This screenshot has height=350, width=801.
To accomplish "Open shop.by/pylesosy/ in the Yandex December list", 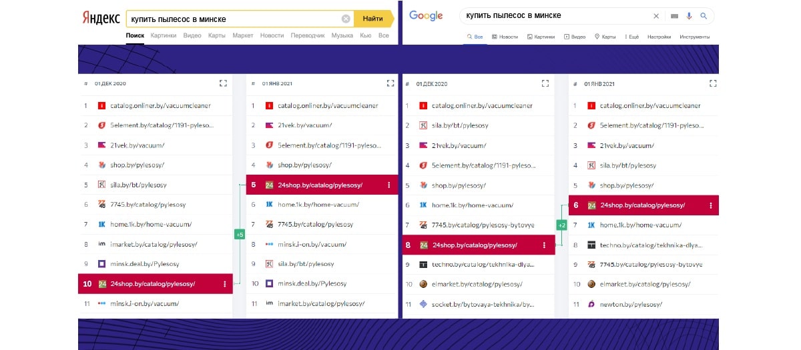I will pyautogui.click(x=138, y=165).
